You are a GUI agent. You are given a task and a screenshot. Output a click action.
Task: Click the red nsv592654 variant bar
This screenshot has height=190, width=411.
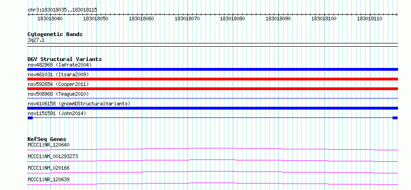click(212, 89)
